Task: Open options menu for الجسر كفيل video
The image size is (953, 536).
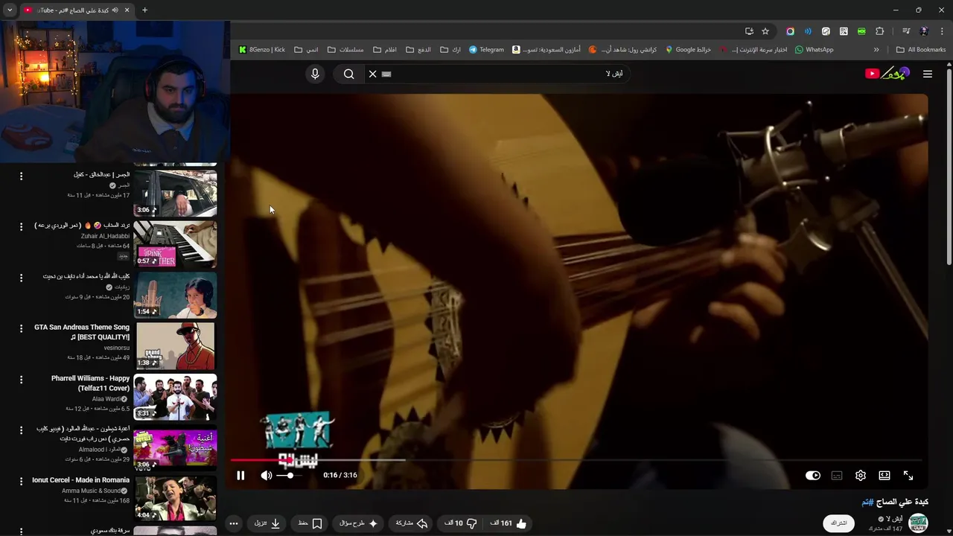Action: click(21, 176)
